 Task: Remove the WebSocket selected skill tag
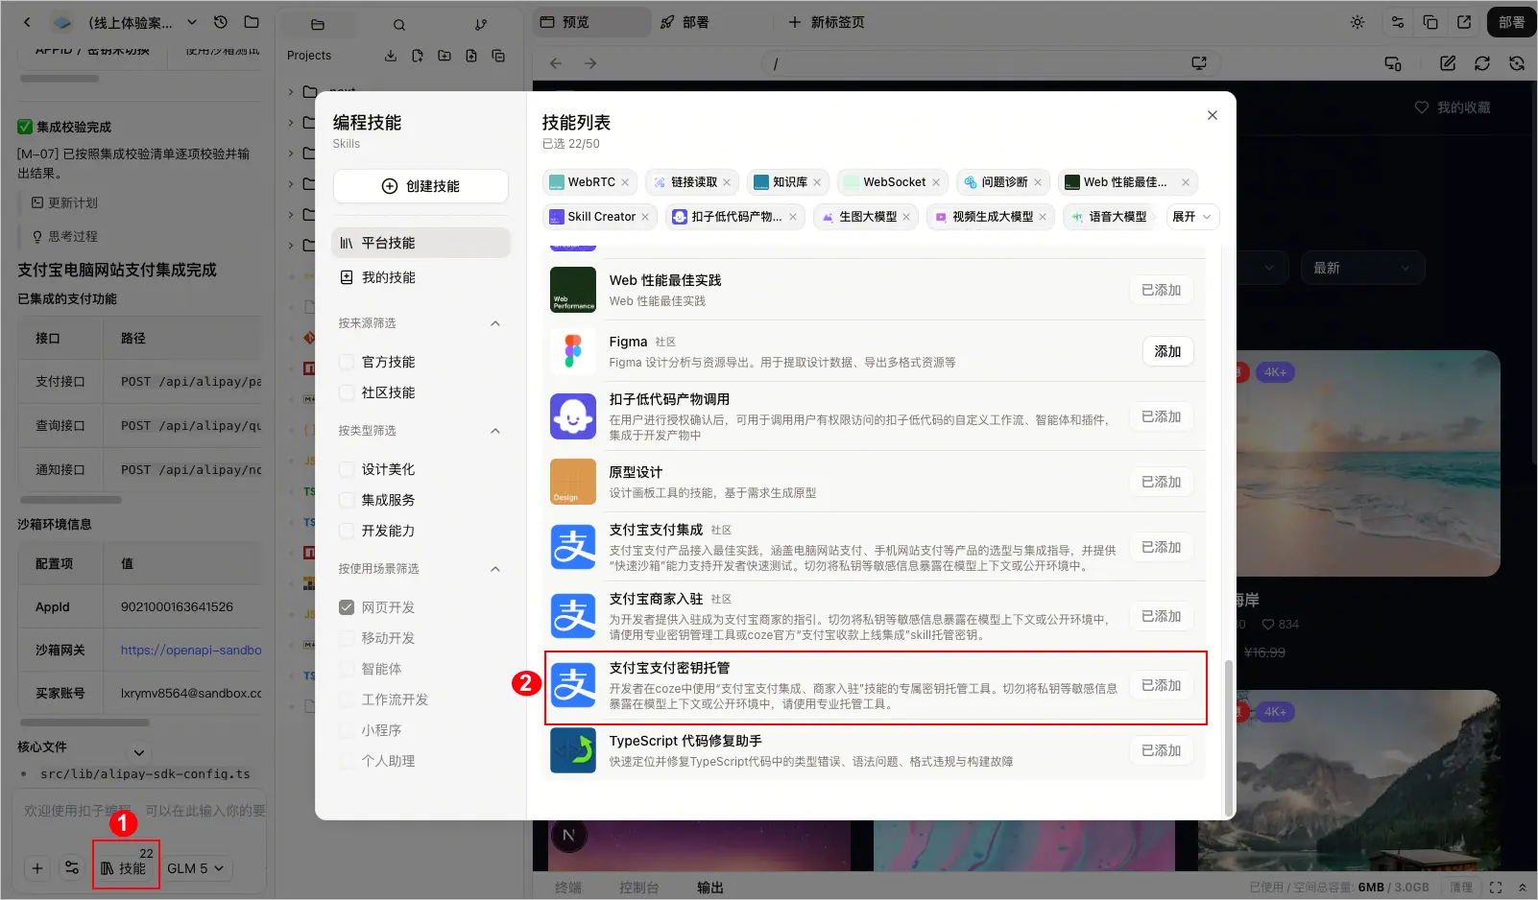[x=936, y=182]
